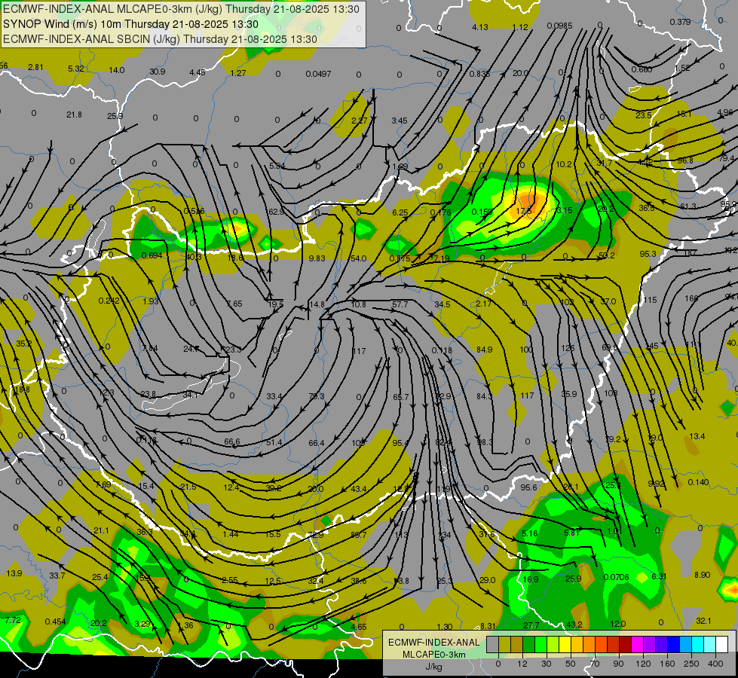The width and height of the screenshot is (738, 678).
Task: Click the map value '33.7'
Action: pos(57,576)
